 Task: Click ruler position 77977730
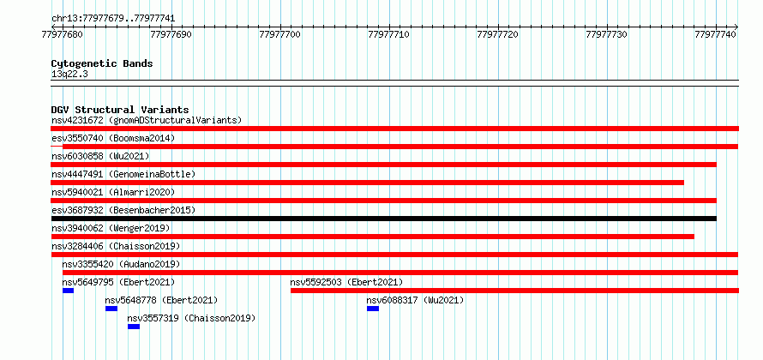[x=607, y=34]
